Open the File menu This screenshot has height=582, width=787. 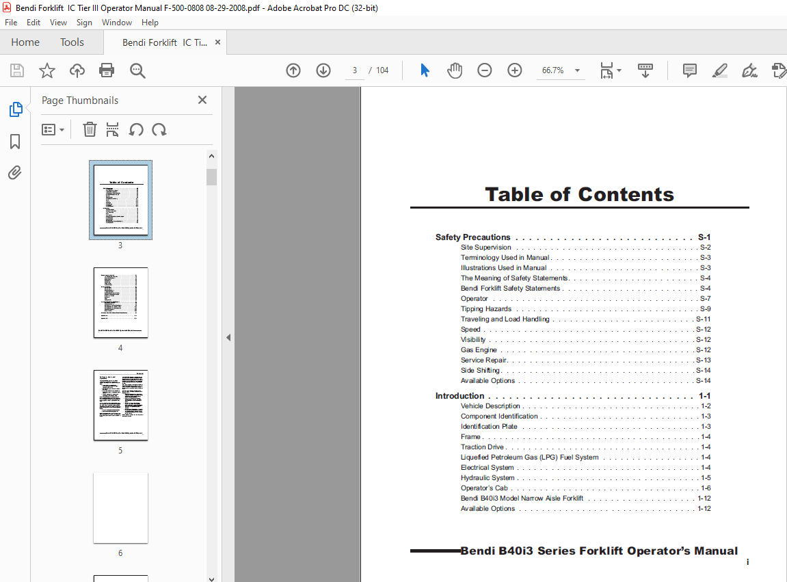point(11,23)
